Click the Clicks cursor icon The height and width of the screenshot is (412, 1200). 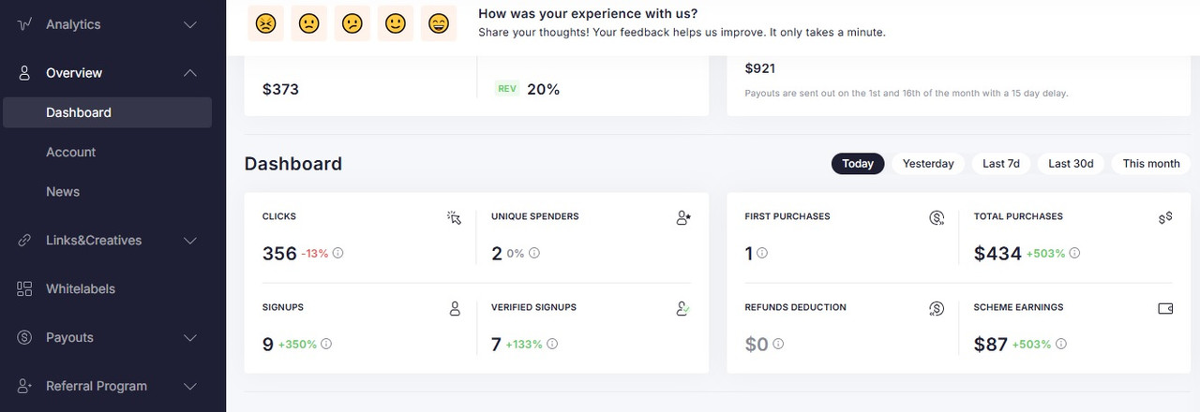[455, 217]
